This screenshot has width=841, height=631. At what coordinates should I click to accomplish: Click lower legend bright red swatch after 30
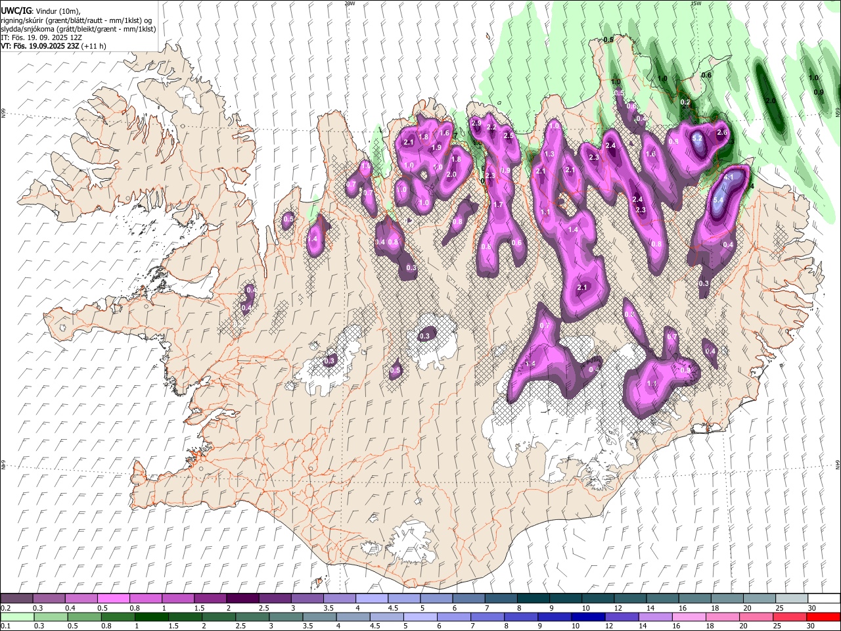(x=823, y=617)
